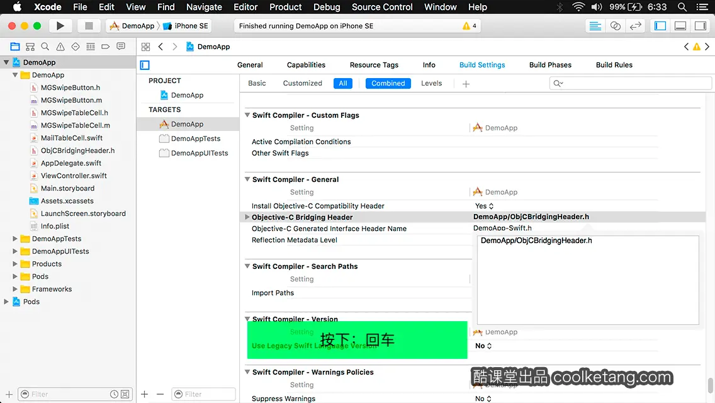Switch to Standard editor icon
This screenshot has height=403, width=715.
pyautogui.click(x=595, y=26)
